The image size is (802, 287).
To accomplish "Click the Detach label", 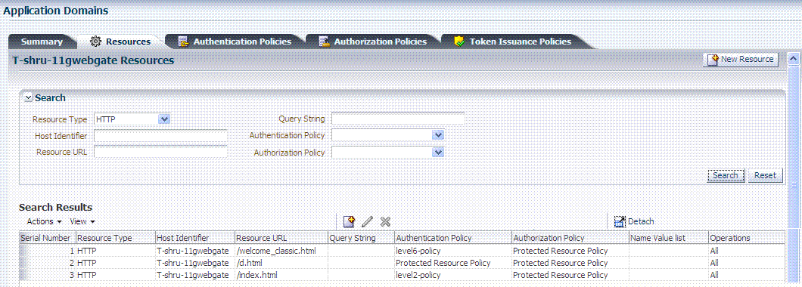I will coord(641,221).
